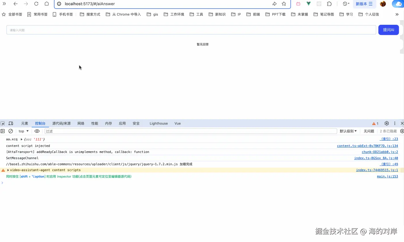Reload the page with refresh icon
Viewport: 404px width, 242px height.
point(36,4)
